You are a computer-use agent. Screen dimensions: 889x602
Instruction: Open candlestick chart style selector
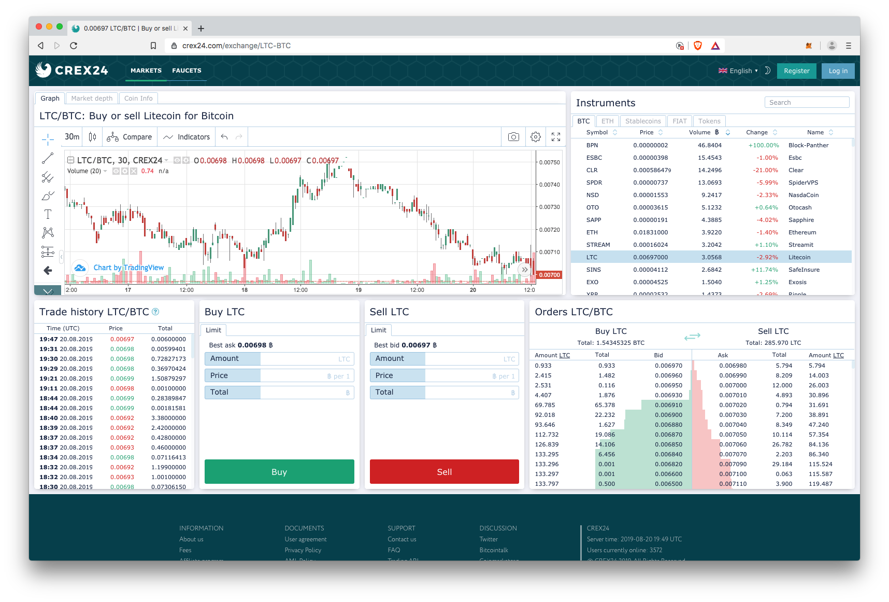click(92, 137)
